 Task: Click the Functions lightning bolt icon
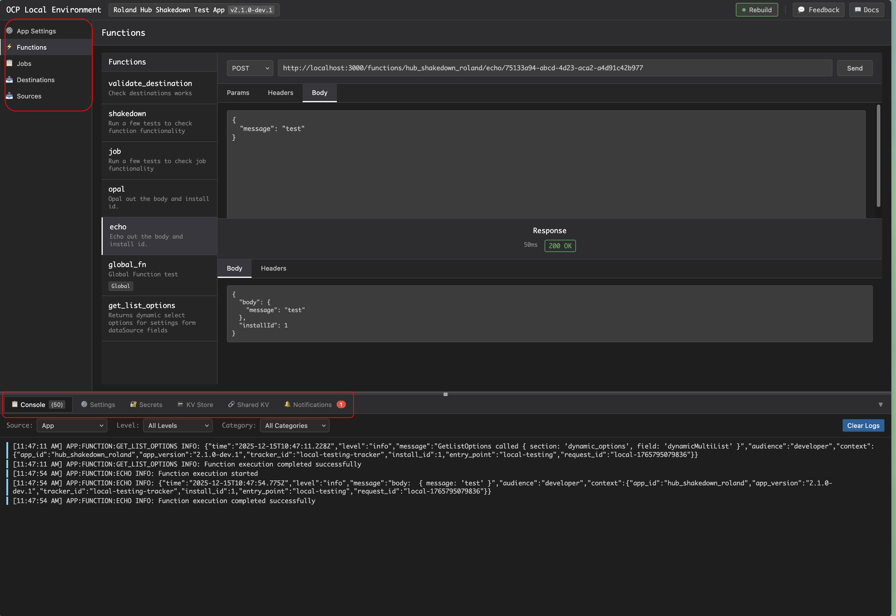tap(10, 47)
